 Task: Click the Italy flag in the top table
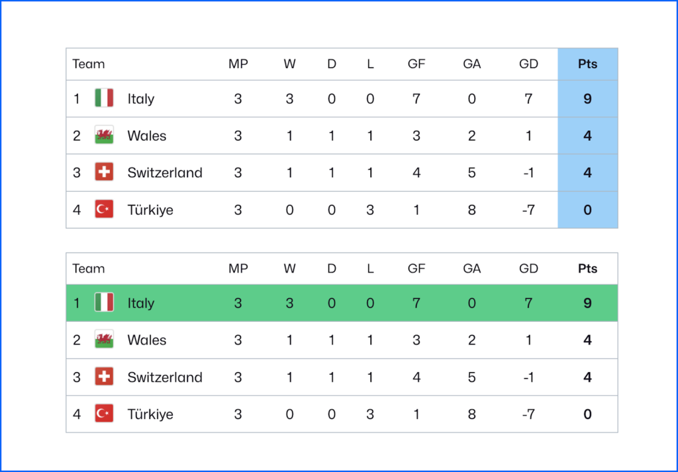pyautogui.click(x=104, y=98)
